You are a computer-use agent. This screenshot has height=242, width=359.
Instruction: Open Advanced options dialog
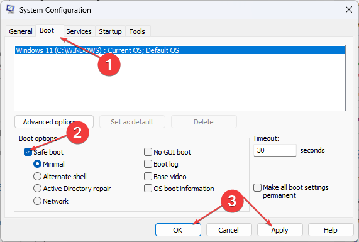click(x=54, y=122)
